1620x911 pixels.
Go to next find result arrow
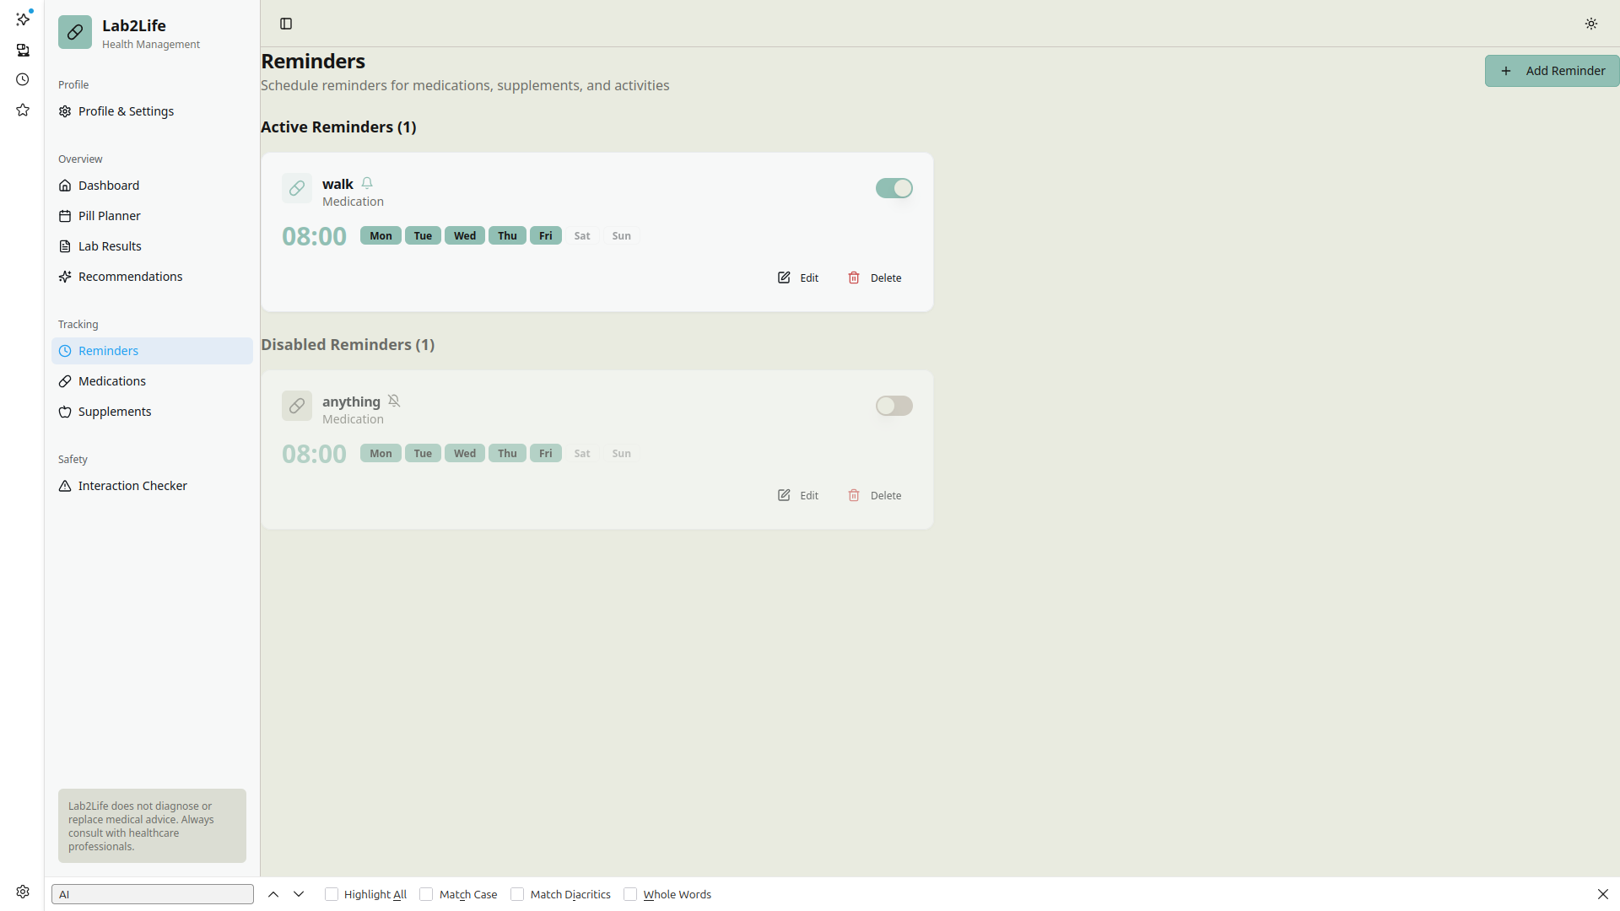299,894
